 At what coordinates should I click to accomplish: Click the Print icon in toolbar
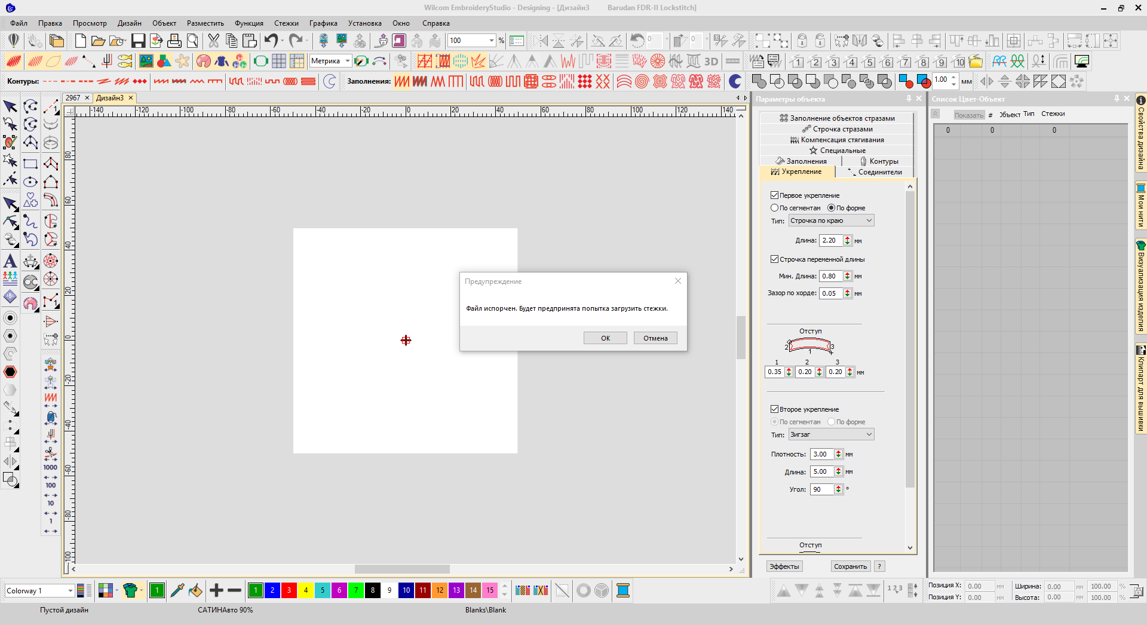(174, 41)
